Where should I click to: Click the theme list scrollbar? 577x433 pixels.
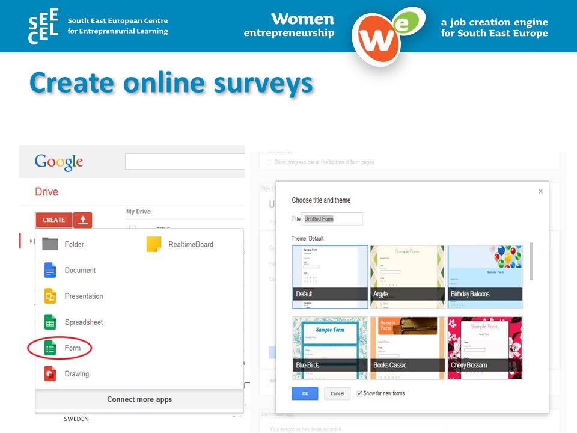(531, 261)
